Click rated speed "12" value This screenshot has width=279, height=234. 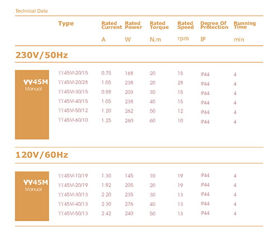tap(180, 111)
